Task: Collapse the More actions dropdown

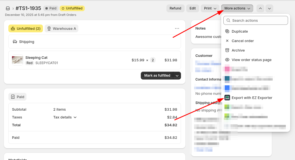Action: [237, 8]
